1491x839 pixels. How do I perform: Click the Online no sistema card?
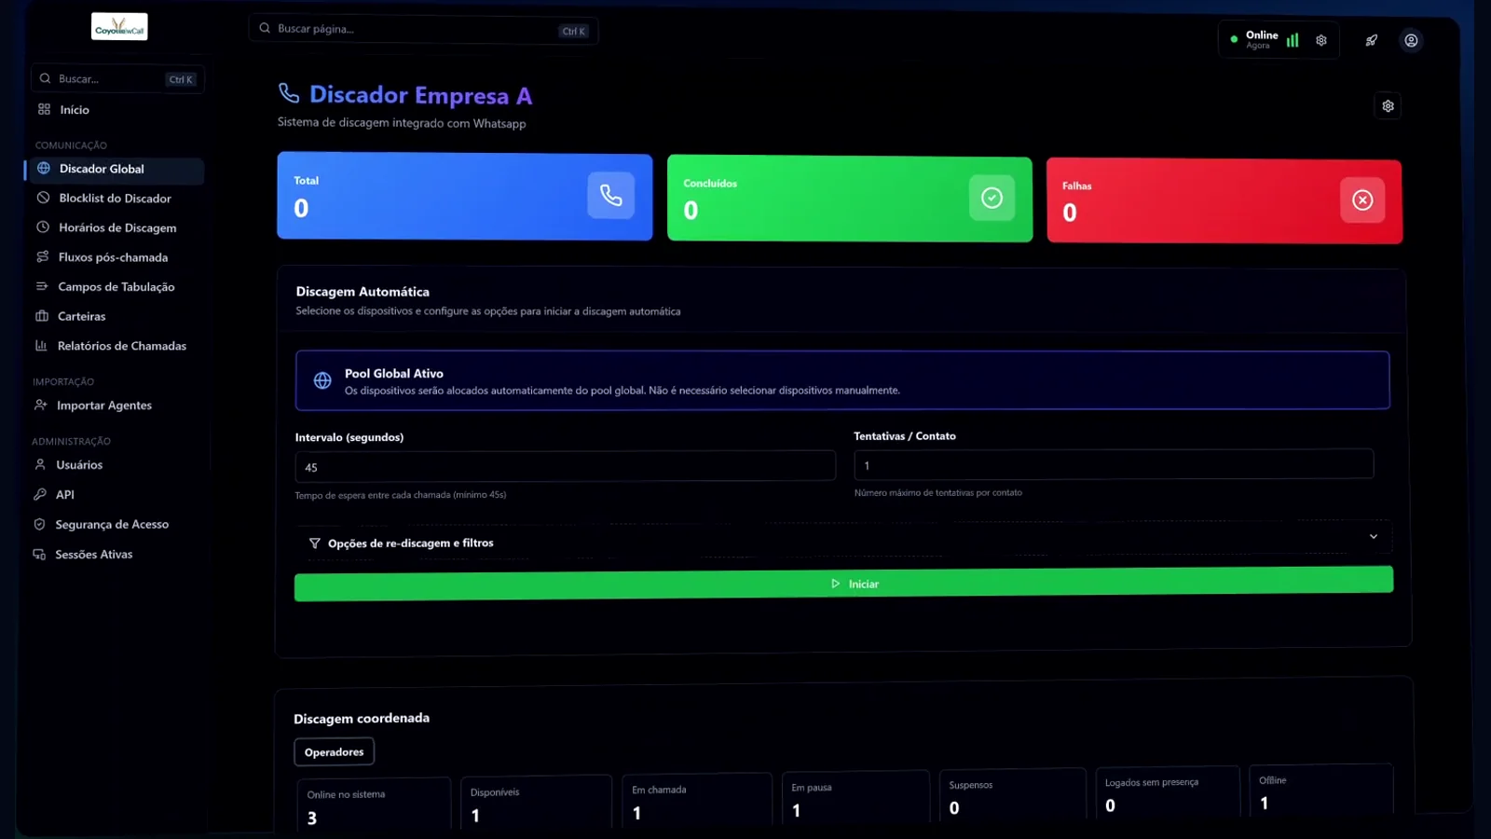click(374, 805)
